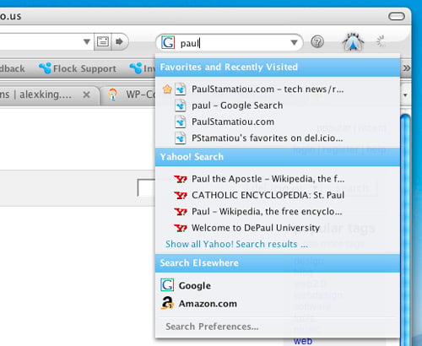
Task: Click the Flock Support bookmark icon
Action: pyautogui.click(x=45, y=68)
